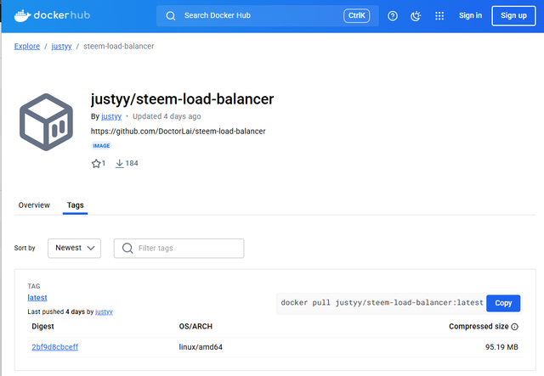Open author justyy link under the title
Image resolution: width=544 pixels, height=376 pixels.
click(111, 116)
